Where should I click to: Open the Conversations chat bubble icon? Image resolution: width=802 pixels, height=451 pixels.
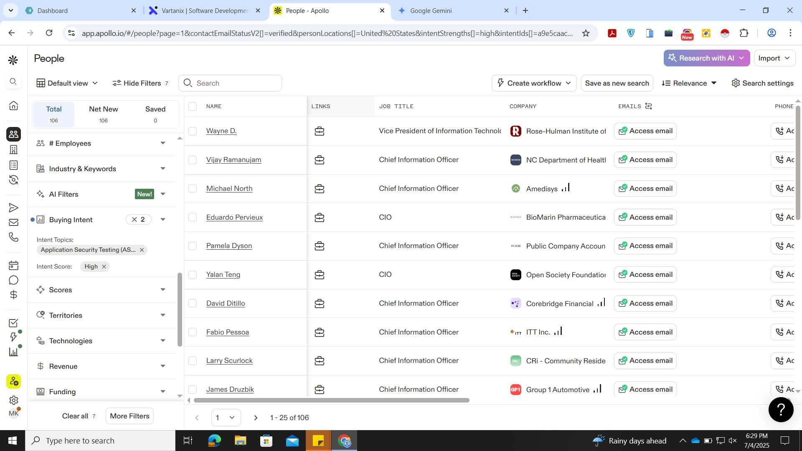click(13, 280)
